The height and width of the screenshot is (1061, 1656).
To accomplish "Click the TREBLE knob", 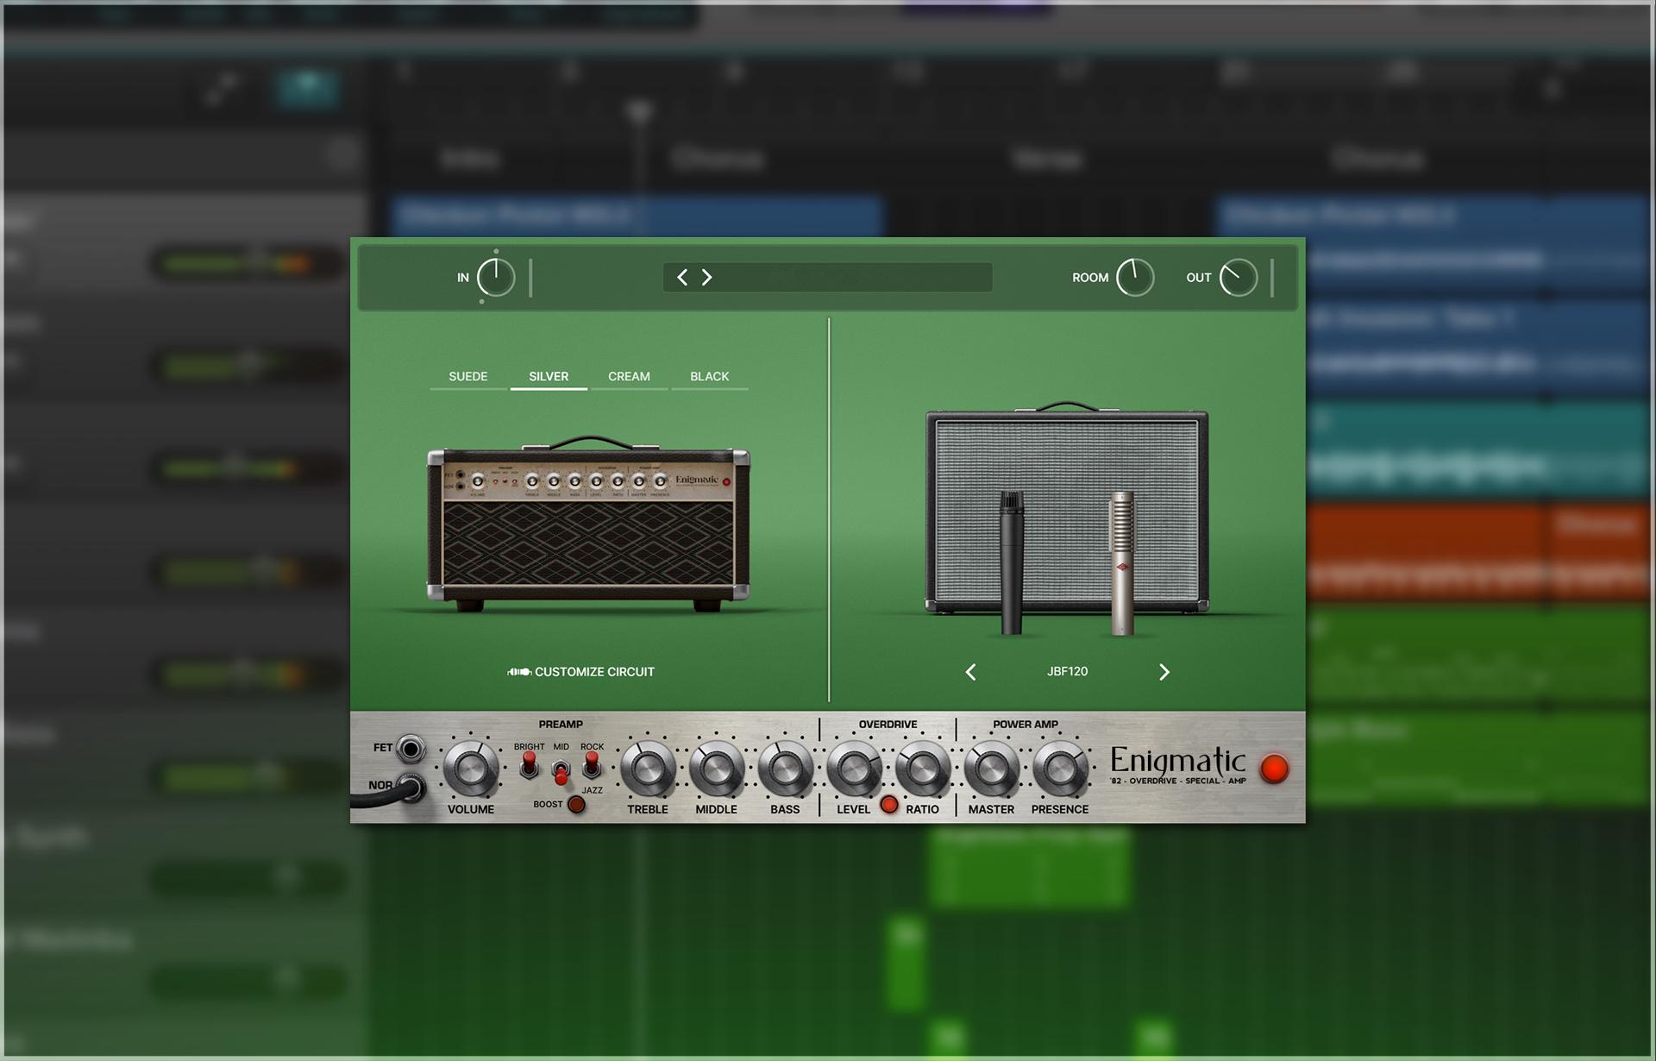I will tap(648, 769).
